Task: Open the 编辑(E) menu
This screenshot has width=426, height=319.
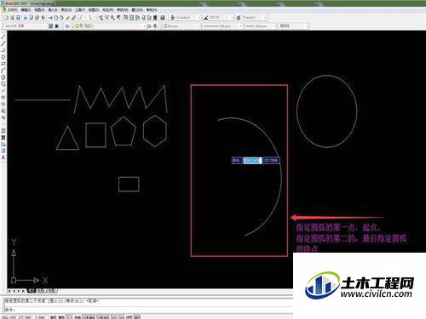Action: pyautogui.click(x=26, y=10)
